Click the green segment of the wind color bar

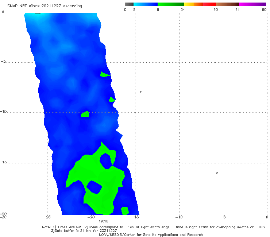click(x=171, y=4)
